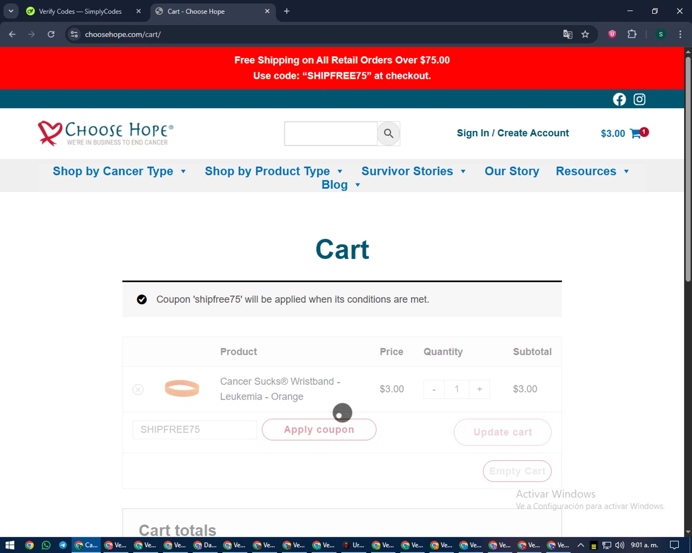This screenshot has width=692, height=553.
Task: Click the $3.00 cart total link in header
Action: pyautogui.click(x=613, y=133)
